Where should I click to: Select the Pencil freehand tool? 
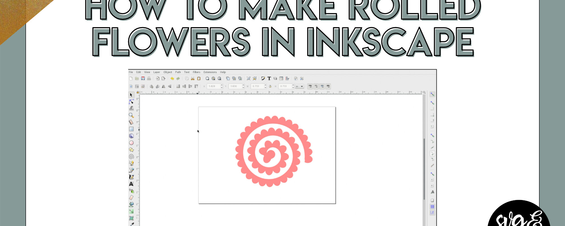coord(131,163)
